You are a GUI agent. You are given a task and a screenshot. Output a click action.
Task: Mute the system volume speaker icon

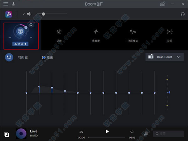click(x=29, y=14)
